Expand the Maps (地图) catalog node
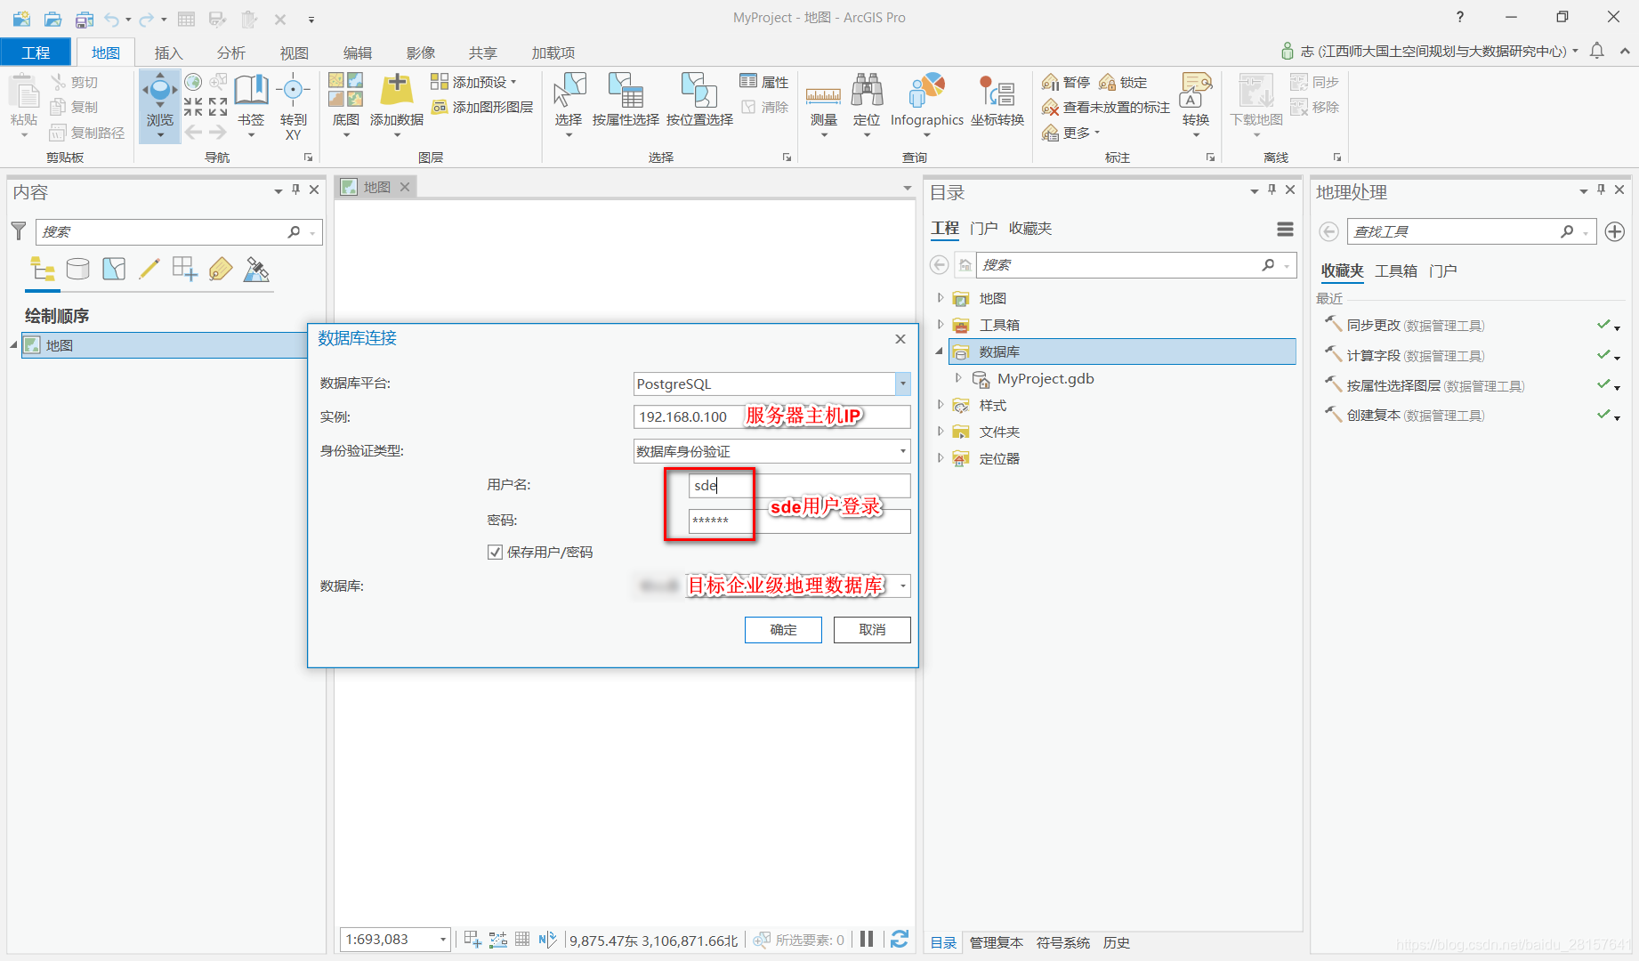 click(941, 298)
